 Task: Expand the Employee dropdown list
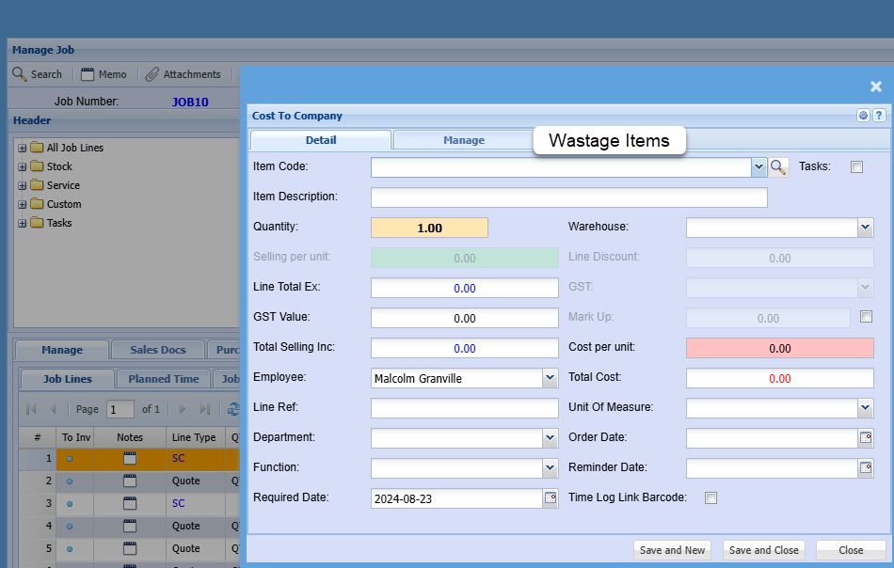[551, 378]
